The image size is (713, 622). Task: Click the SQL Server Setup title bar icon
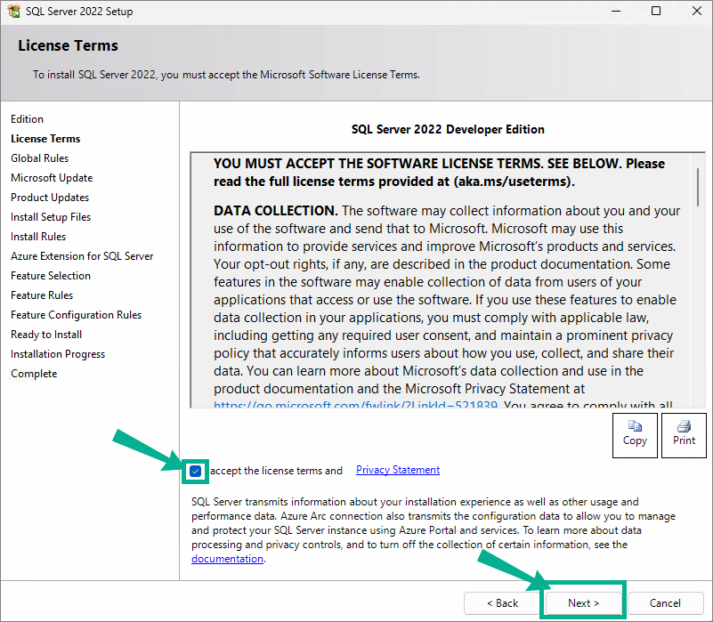14,11
